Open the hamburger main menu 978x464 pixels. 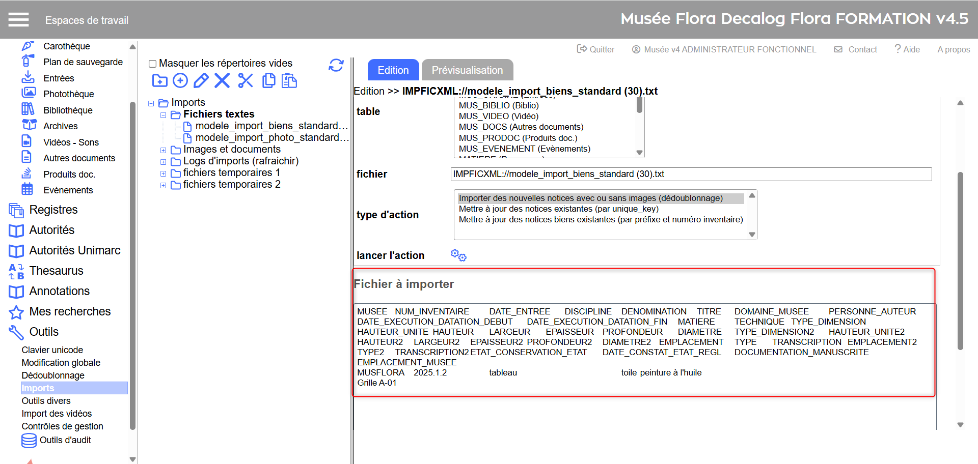coord(18,20)
